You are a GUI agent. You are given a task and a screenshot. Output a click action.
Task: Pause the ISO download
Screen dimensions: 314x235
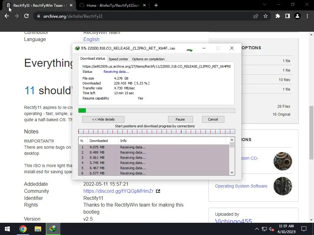click(180, 119)
